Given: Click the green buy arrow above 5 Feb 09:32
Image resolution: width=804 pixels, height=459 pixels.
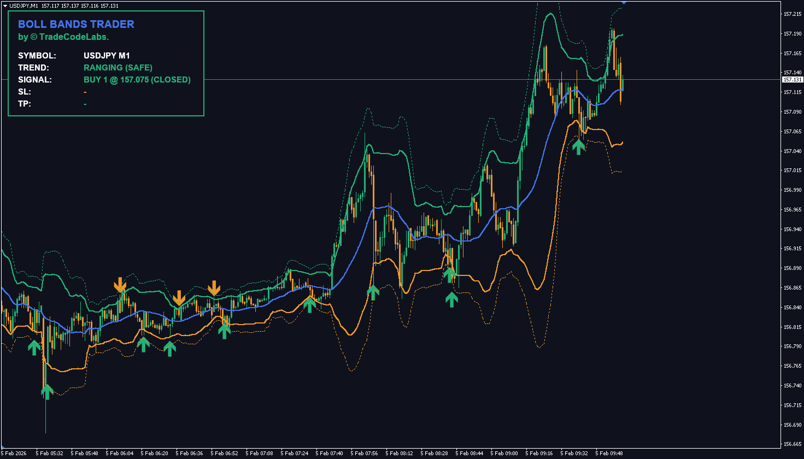Looking at the screenshot, I should (578, 145).
